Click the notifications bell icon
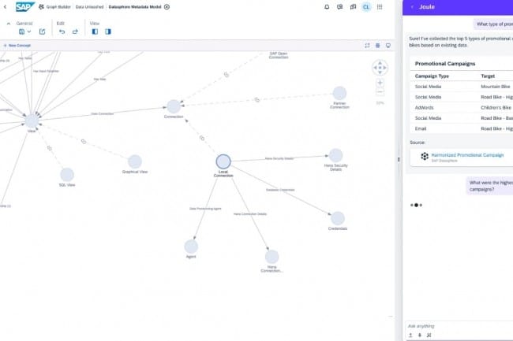This screenshot has width=513, height=341. click(328, 7)
